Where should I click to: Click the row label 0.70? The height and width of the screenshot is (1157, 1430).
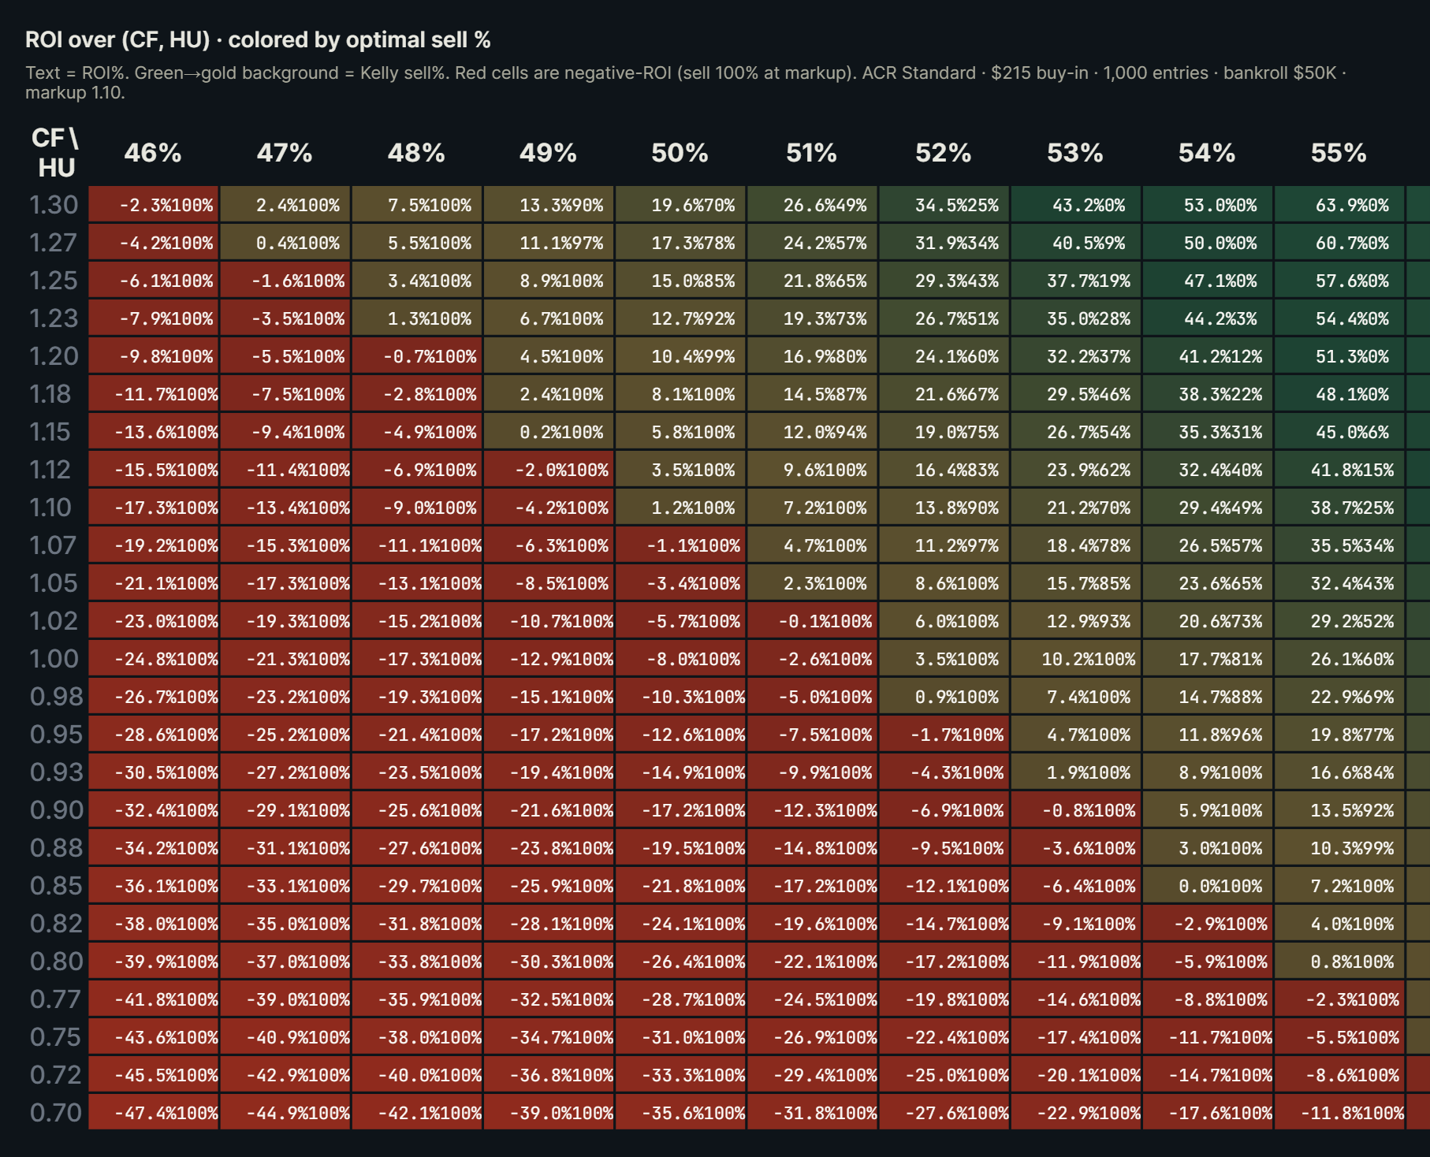click(54, 1113)
